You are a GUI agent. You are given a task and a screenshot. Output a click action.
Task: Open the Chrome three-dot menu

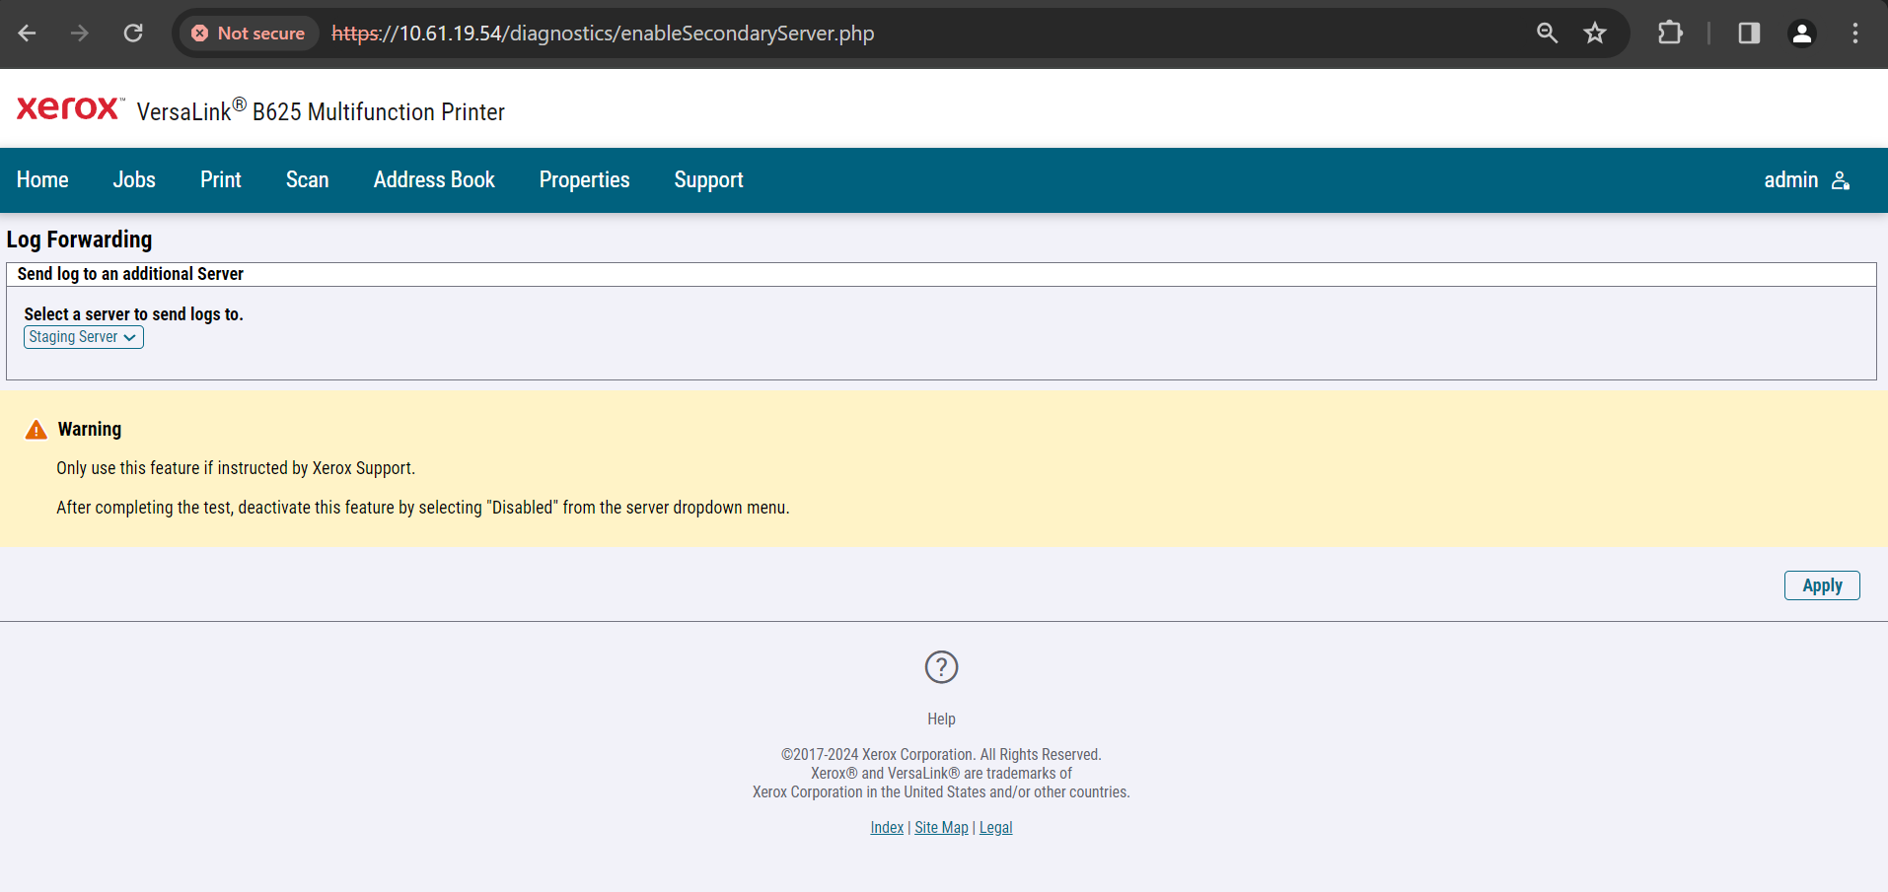tap(1855, 34)
